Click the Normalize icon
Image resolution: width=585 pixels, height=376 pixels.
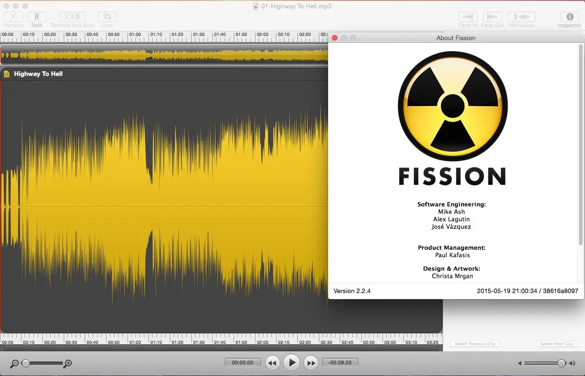(521, 17)
